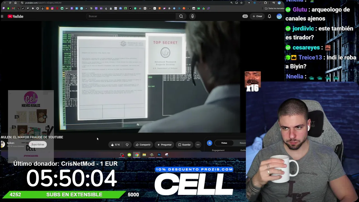Click the taskbar icon right of Photoshop
The image size is (359, 202).
(x=167, y=155)
